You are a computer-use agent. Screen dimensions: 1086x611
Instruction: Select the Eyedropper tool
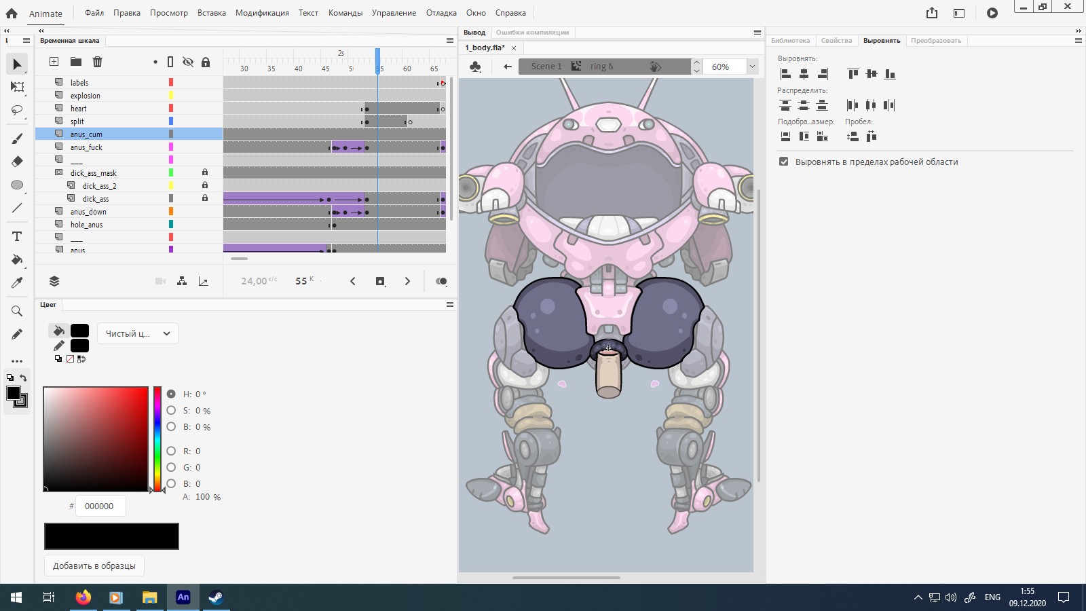17,282
